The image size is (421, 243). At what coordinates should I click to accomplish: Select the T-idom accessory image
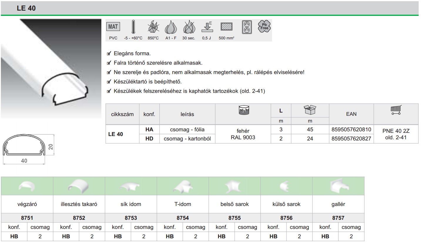click(183, 186)
